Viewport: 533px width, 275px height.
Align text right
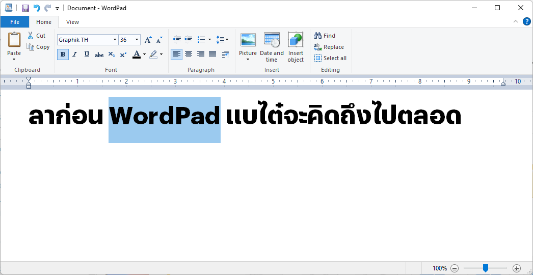[201, 54]
